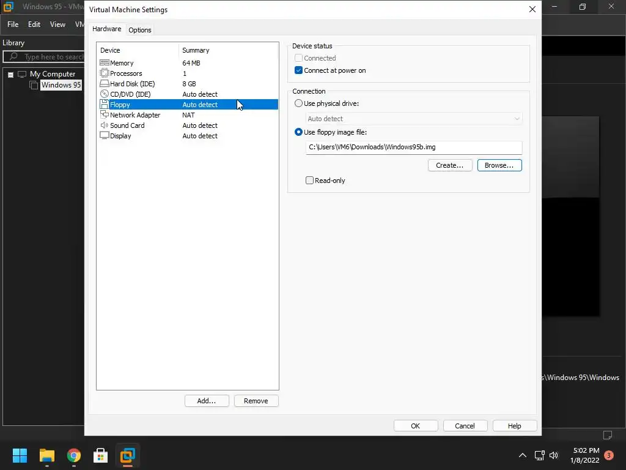Screen dimensions: 626x470
Task: Show hidden tray icons chevron
Action: coord(522,455)
